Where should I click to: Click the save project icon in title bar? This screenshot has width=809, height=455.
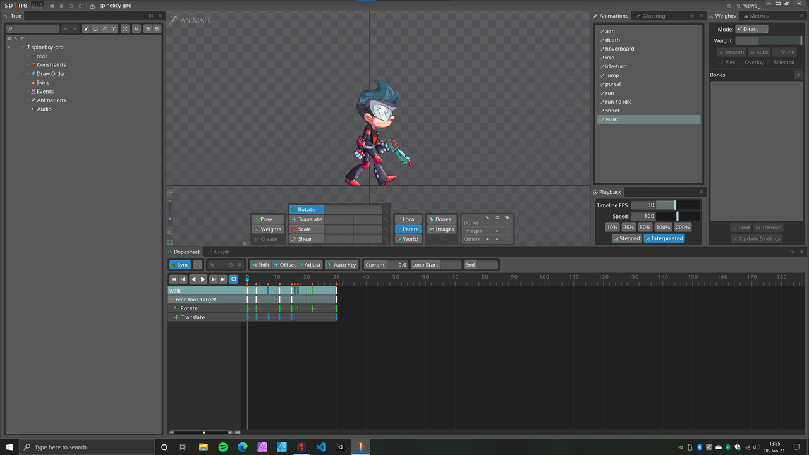pyautogui.click(x=61, y=6)
